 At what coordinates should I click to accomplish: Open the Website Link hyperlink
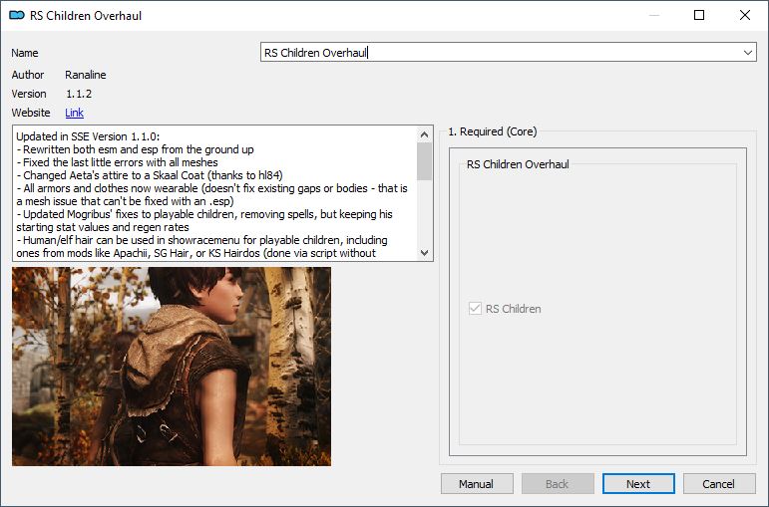click(x=74, y=113)
